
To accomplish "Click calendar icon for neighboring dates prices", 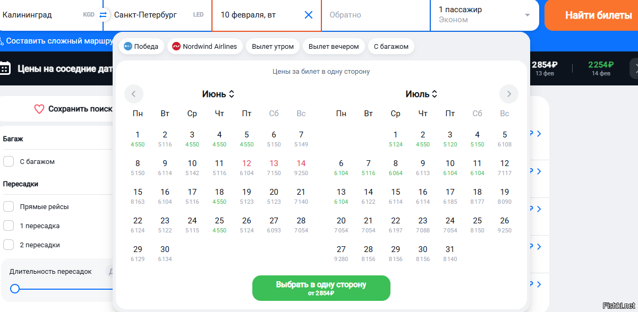I will pos(5,68).
